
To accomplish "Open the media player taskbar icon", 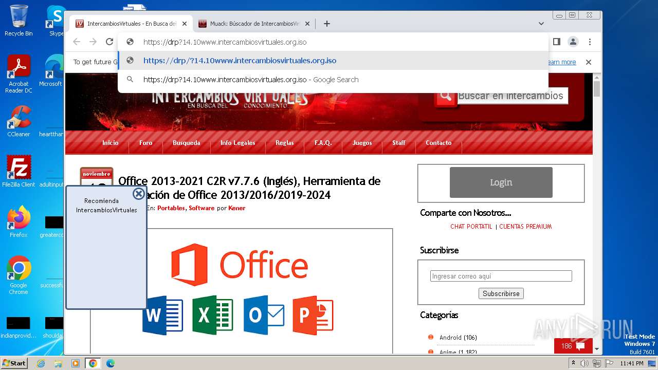I will (x=76, y=363).
